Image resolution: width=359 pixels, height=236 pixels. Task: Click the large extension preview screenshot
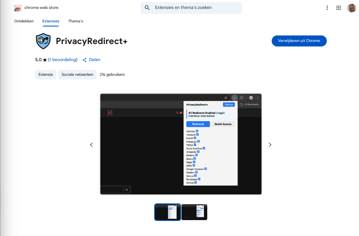point(181,144)
